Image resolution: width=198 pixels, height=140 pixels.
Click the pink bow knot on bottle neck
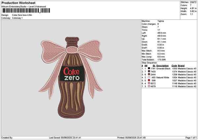(72, 50)
